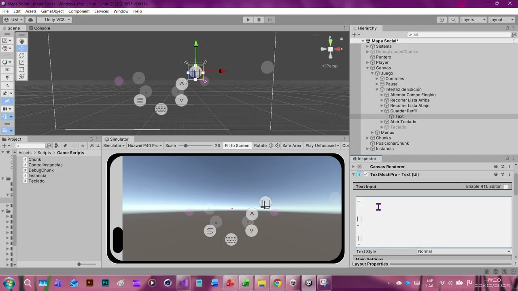
Task: Lock the Project panel
Action: point(91,139)
